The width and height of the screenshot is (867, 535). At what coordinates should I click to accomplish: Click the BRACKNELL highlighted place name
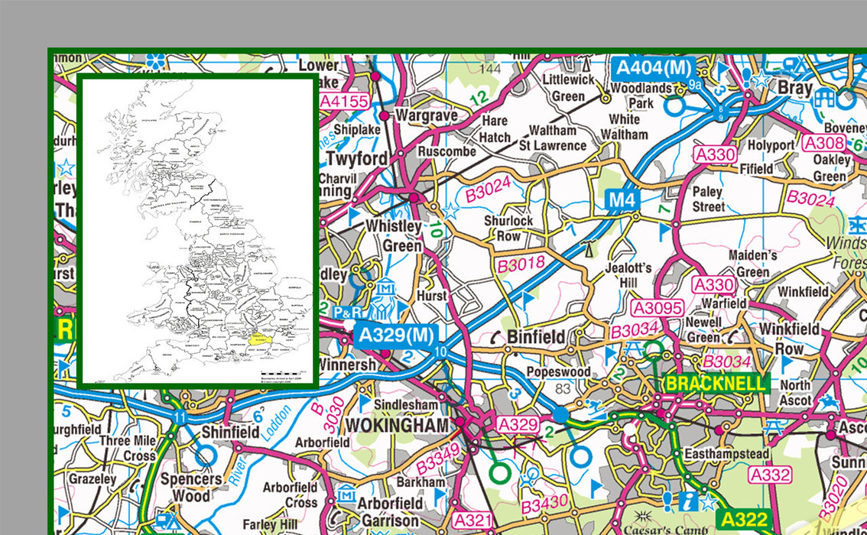coord(716,384)
